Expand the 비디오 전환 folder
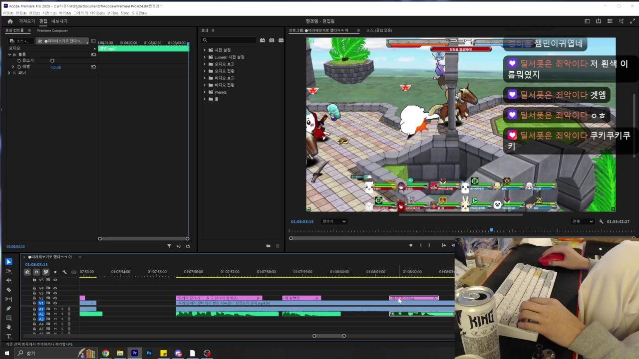This screenshot has height=359, width=639. click(204, 85)
